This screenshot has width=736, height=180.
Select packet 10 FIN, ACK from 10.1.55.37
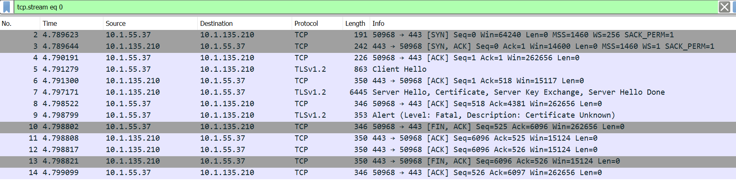498,127
